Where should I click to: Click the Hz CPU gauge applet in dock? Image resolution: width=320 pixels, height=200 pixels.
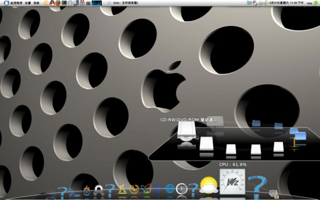(x=233, y=181)
